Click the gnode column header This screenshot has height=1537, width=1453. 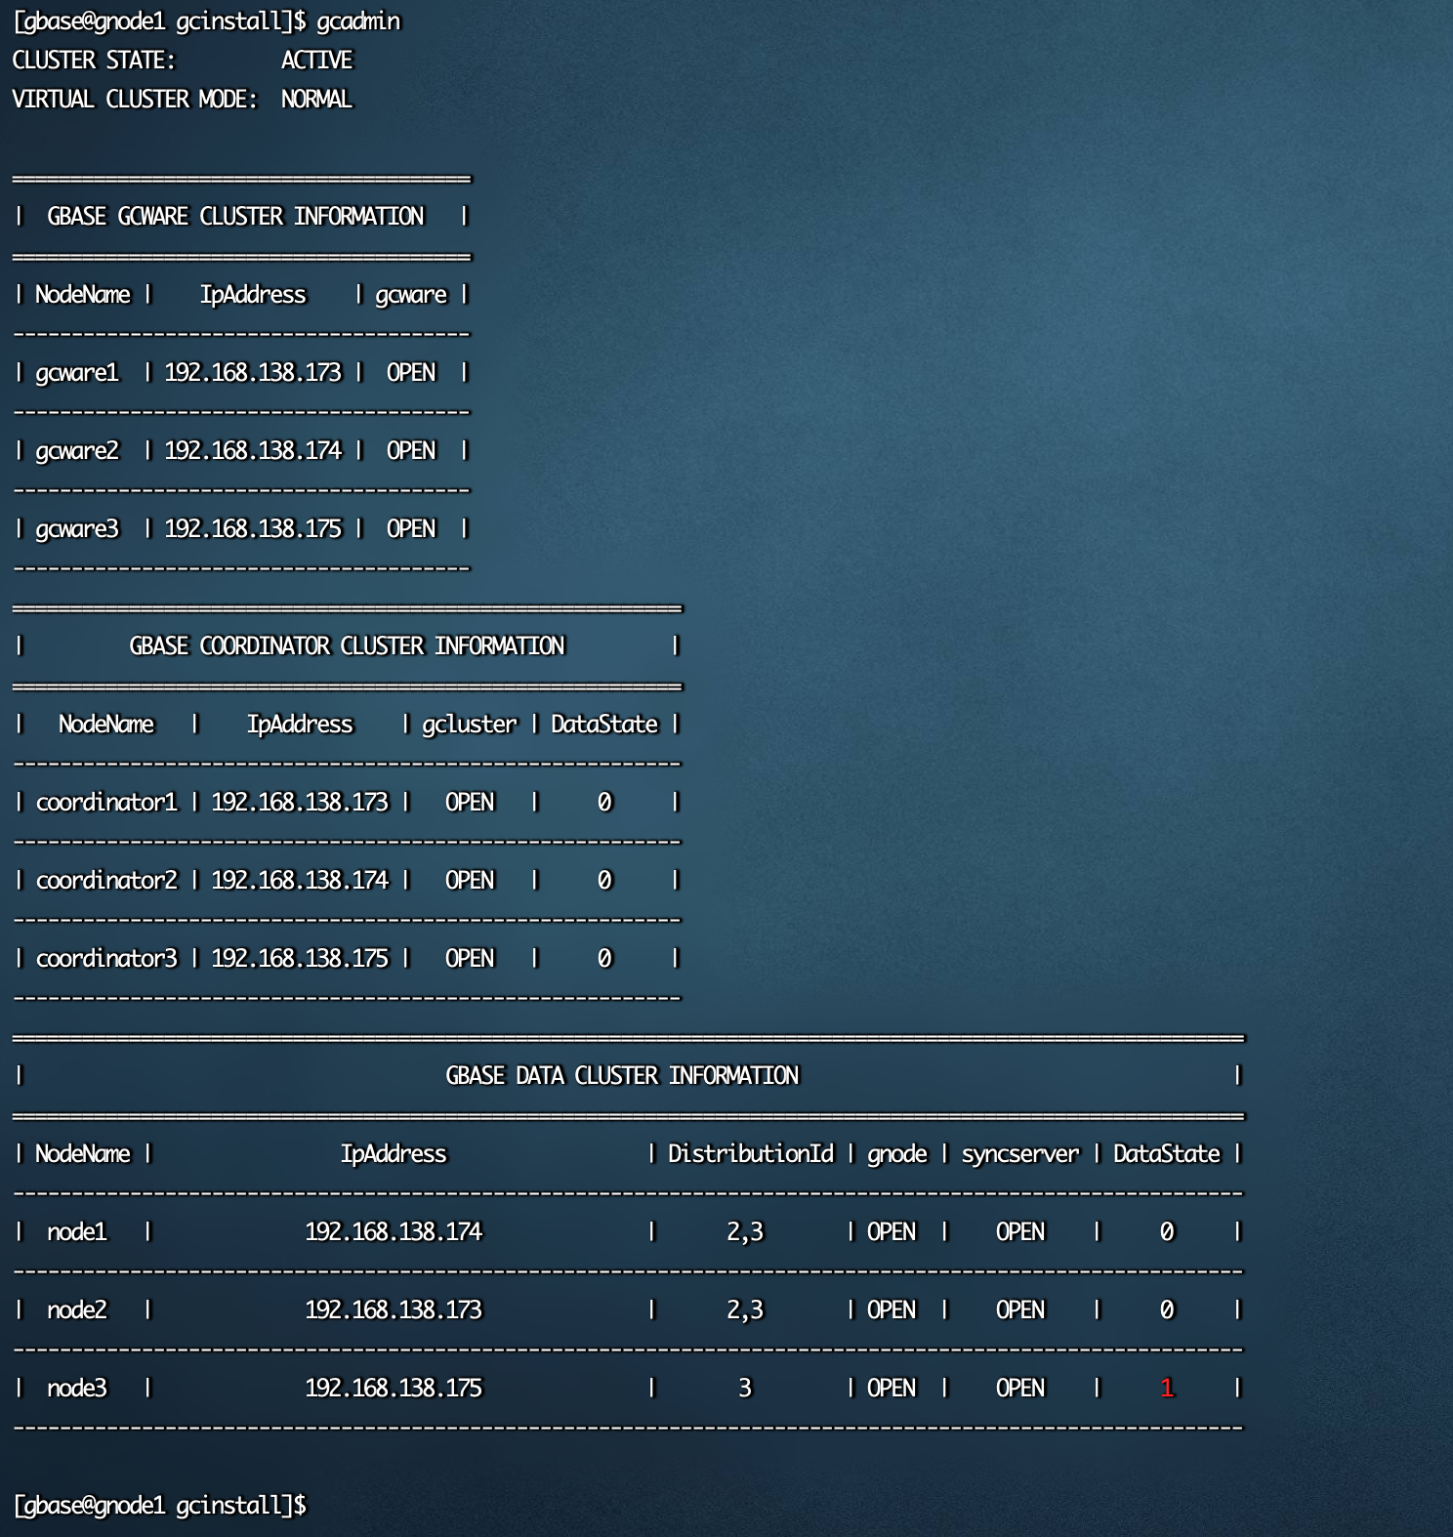point(897,1154)
